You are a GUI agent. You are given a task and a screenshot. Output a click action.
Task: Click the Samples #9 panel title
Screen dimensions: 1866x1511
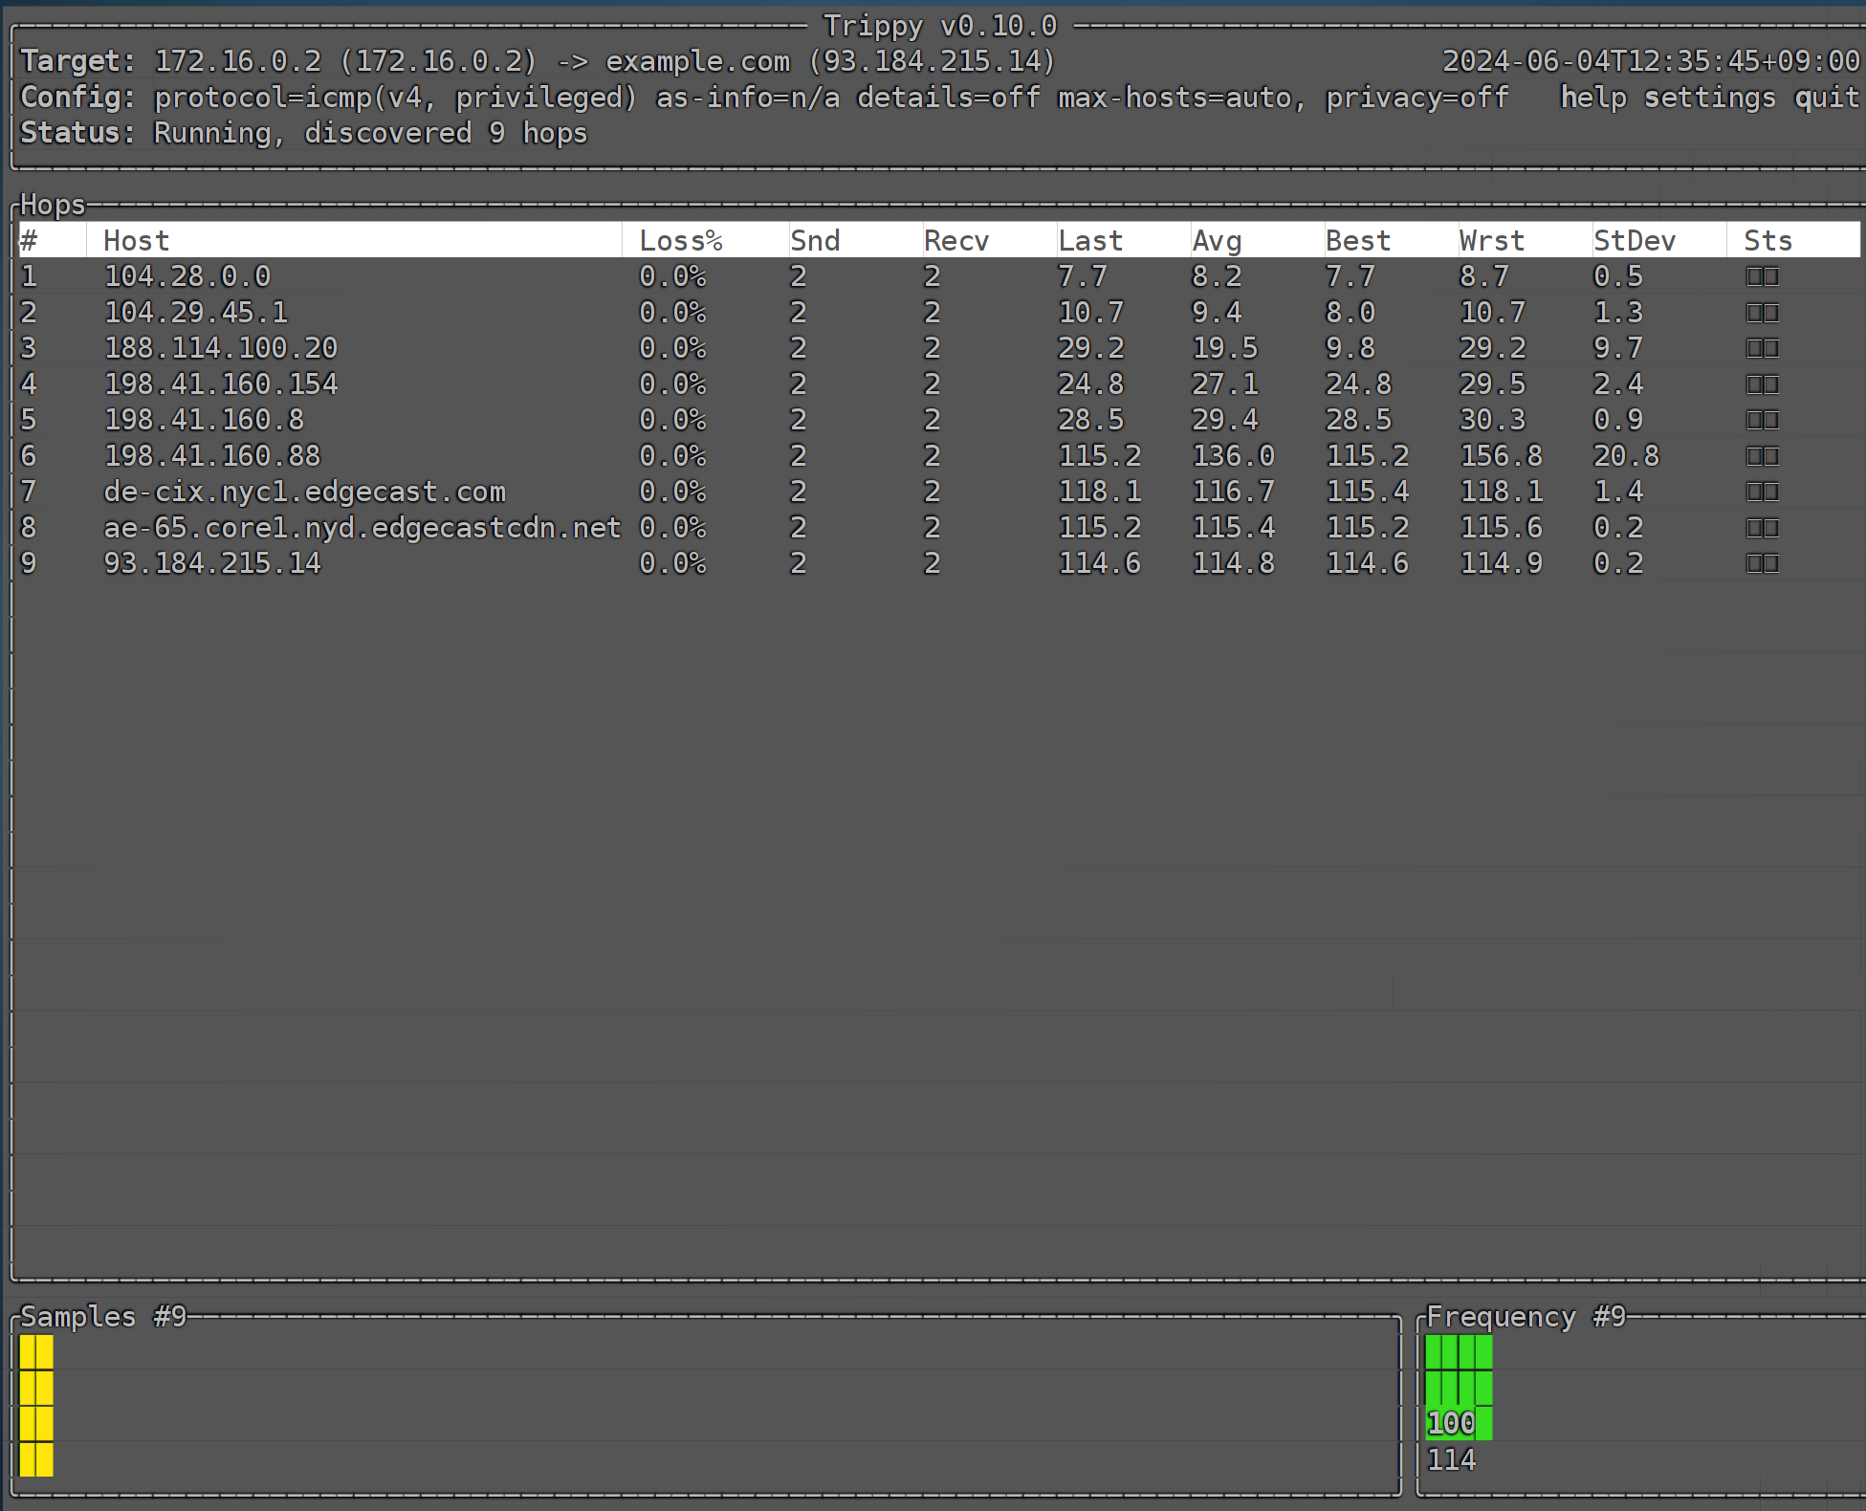102,1317
